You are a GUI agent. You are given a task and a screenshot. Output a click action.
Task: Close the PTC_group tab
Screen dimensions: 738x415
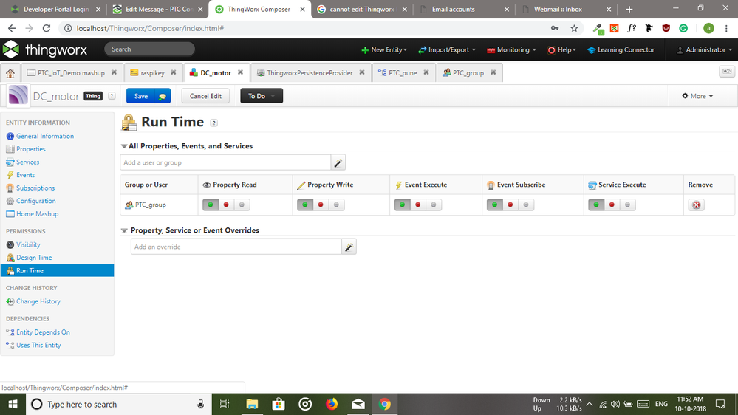pos(493,72)
